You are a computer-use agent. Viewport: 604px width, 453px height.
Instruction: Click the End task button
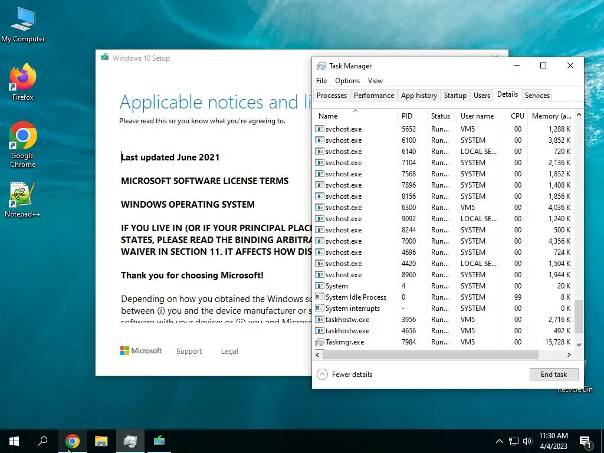click(553, 375)
